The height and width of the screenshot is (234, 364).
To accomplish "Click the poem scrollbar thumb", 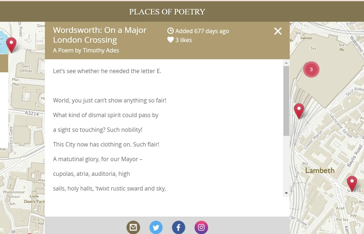I will 286,101.
